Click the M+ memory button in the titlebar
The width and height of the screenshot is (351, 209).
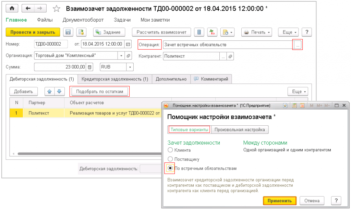[319, 106]
